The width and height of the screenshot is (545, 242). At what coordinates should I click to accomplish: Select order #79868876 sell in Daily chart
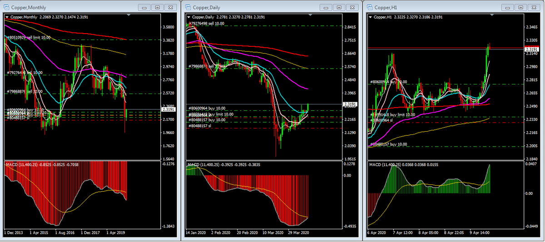(207, 66)
